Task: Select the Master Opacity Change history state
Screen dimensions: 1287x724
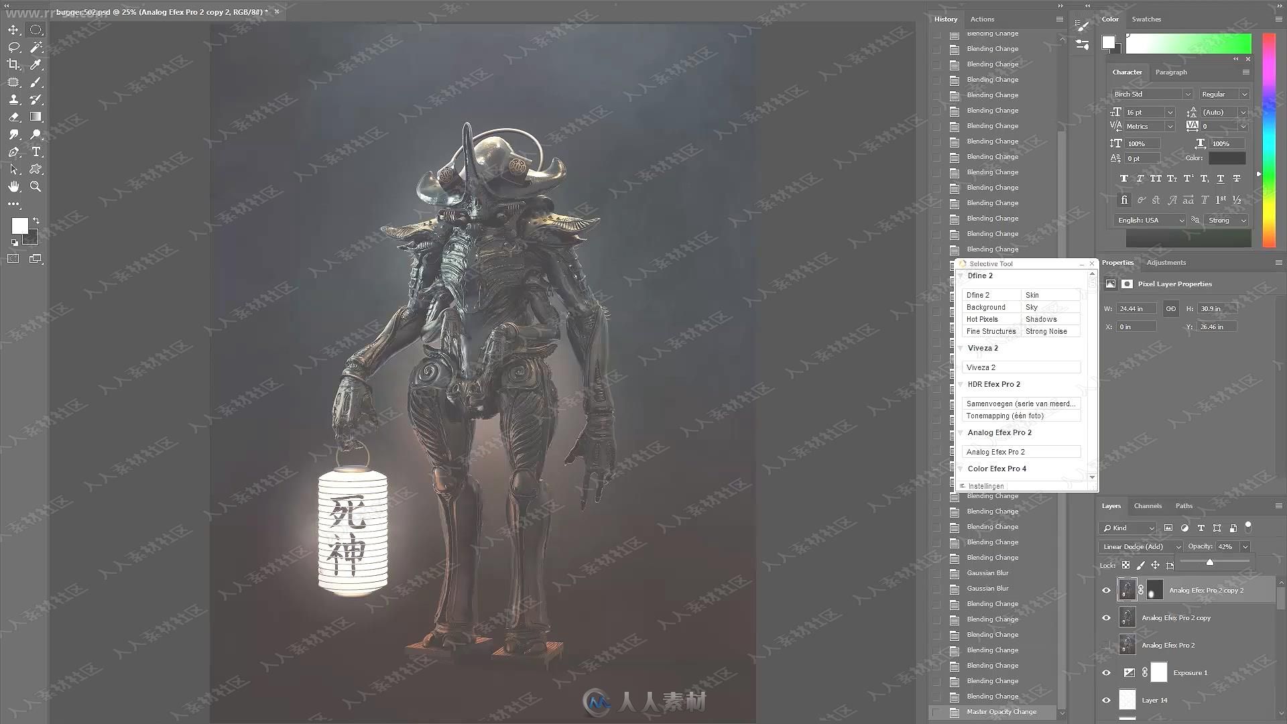Action: (1001, 712)
